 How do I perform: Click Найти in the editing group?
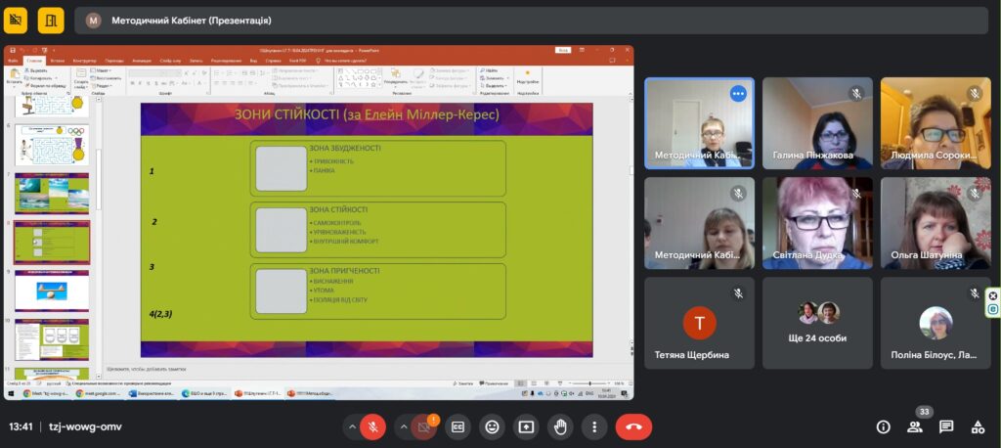(489, 70)
